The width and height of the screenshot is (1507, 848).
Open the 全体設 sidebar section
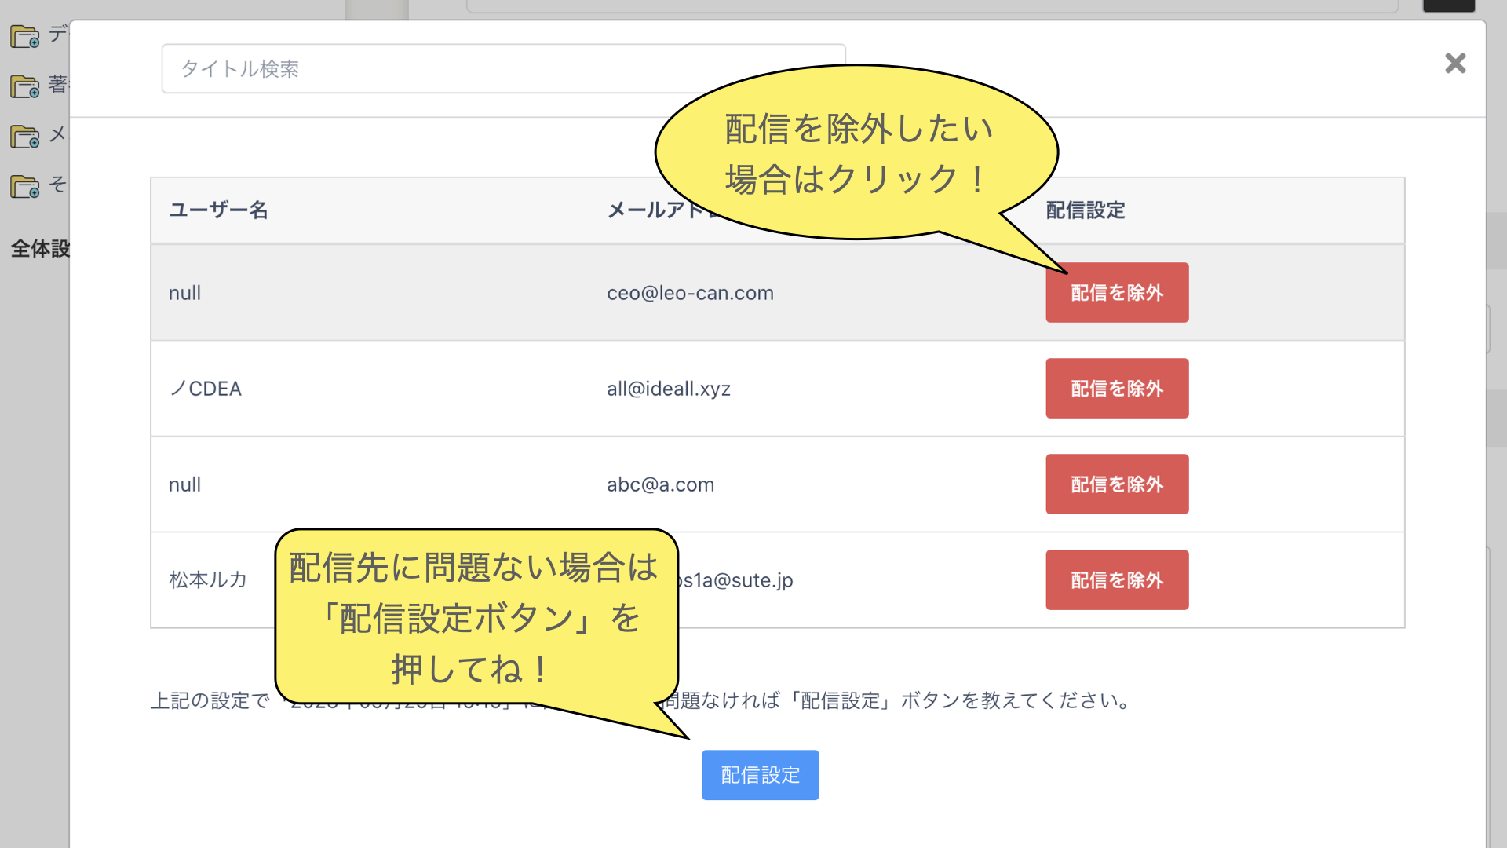(39, 249)
